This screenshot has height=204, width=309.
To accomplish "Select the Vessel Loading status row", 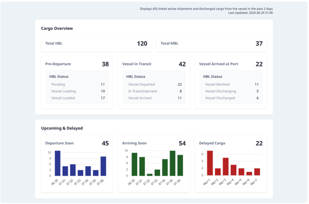I will 77,91.
